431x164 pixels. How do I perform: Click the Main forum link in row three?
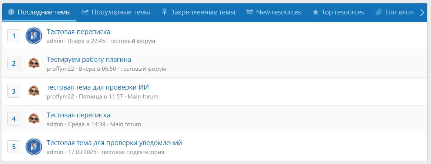[143, 97]
